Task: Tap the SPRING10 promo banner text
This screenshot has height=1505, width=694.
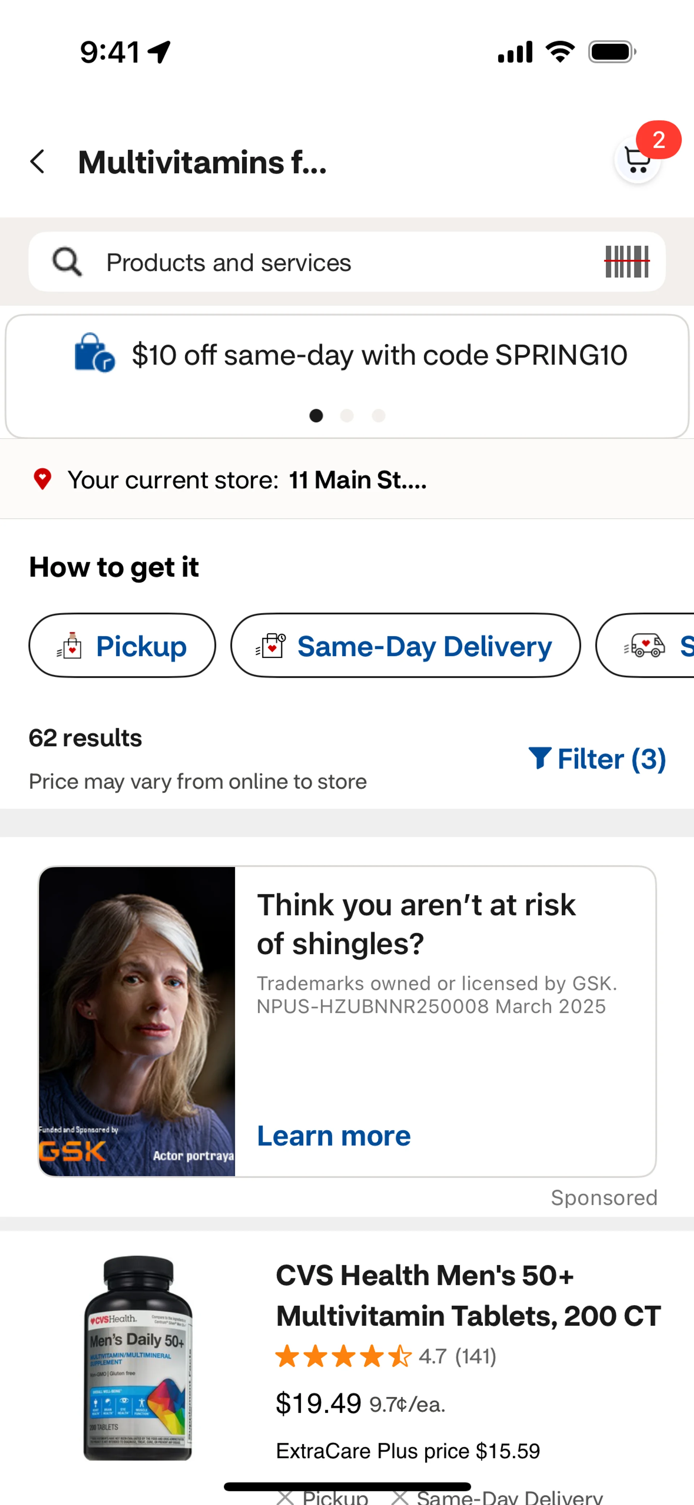Action: [x=380, y=355]
